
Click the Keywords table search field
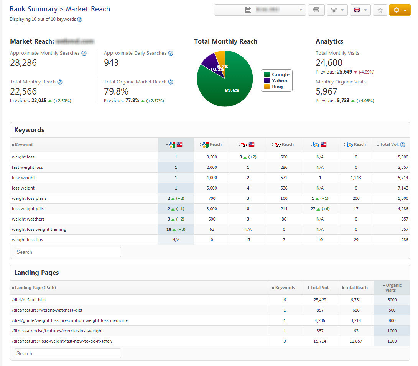point(68,252)
